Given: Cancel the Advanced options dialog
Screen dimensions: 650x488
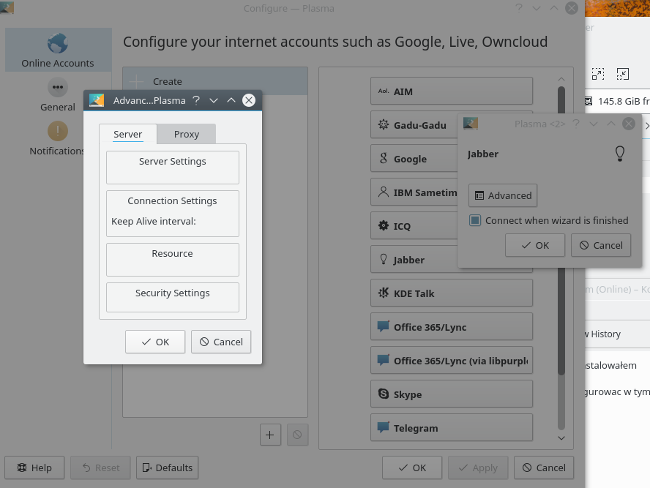Looking at the screenshot, I should pyautogui.click(x=221, y=342).
